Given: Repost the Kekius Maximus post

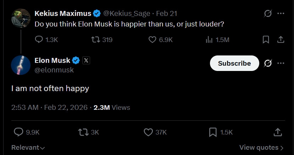Looking at the screenshot, I should coord(96,40).
